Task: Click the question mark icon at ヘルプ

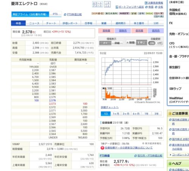Action: click(170, 163)
